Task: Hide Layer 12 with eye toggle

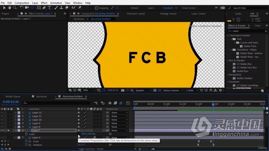Action: point(2,113)
